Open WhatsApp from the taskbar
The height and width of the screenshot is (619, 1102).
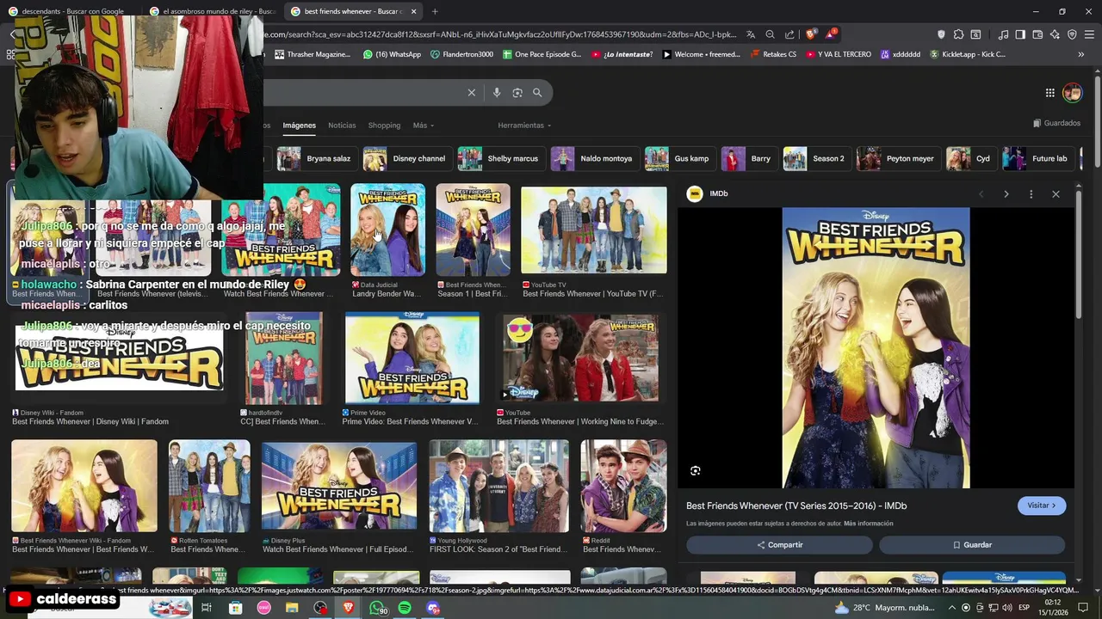click(377, 608)
